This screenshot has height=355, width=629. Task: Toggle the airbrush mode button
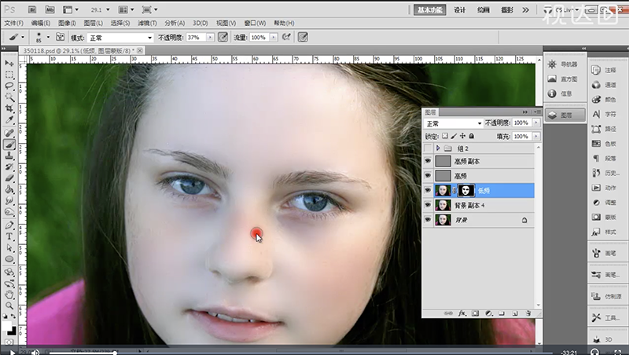point(286,37)
